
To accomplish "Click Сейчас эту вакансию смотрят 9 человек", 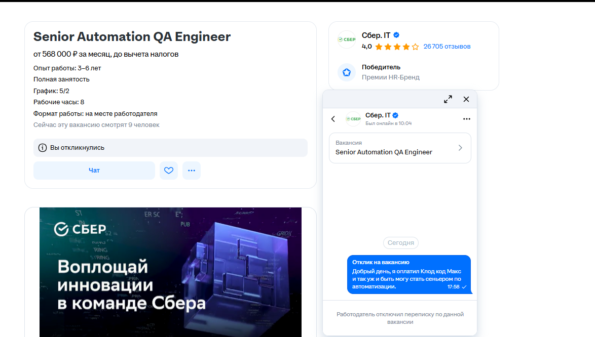I will [x=96, y=125].
